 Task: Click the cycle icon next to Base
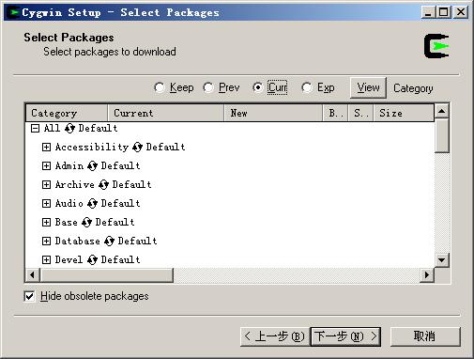(x=86, y=222)
